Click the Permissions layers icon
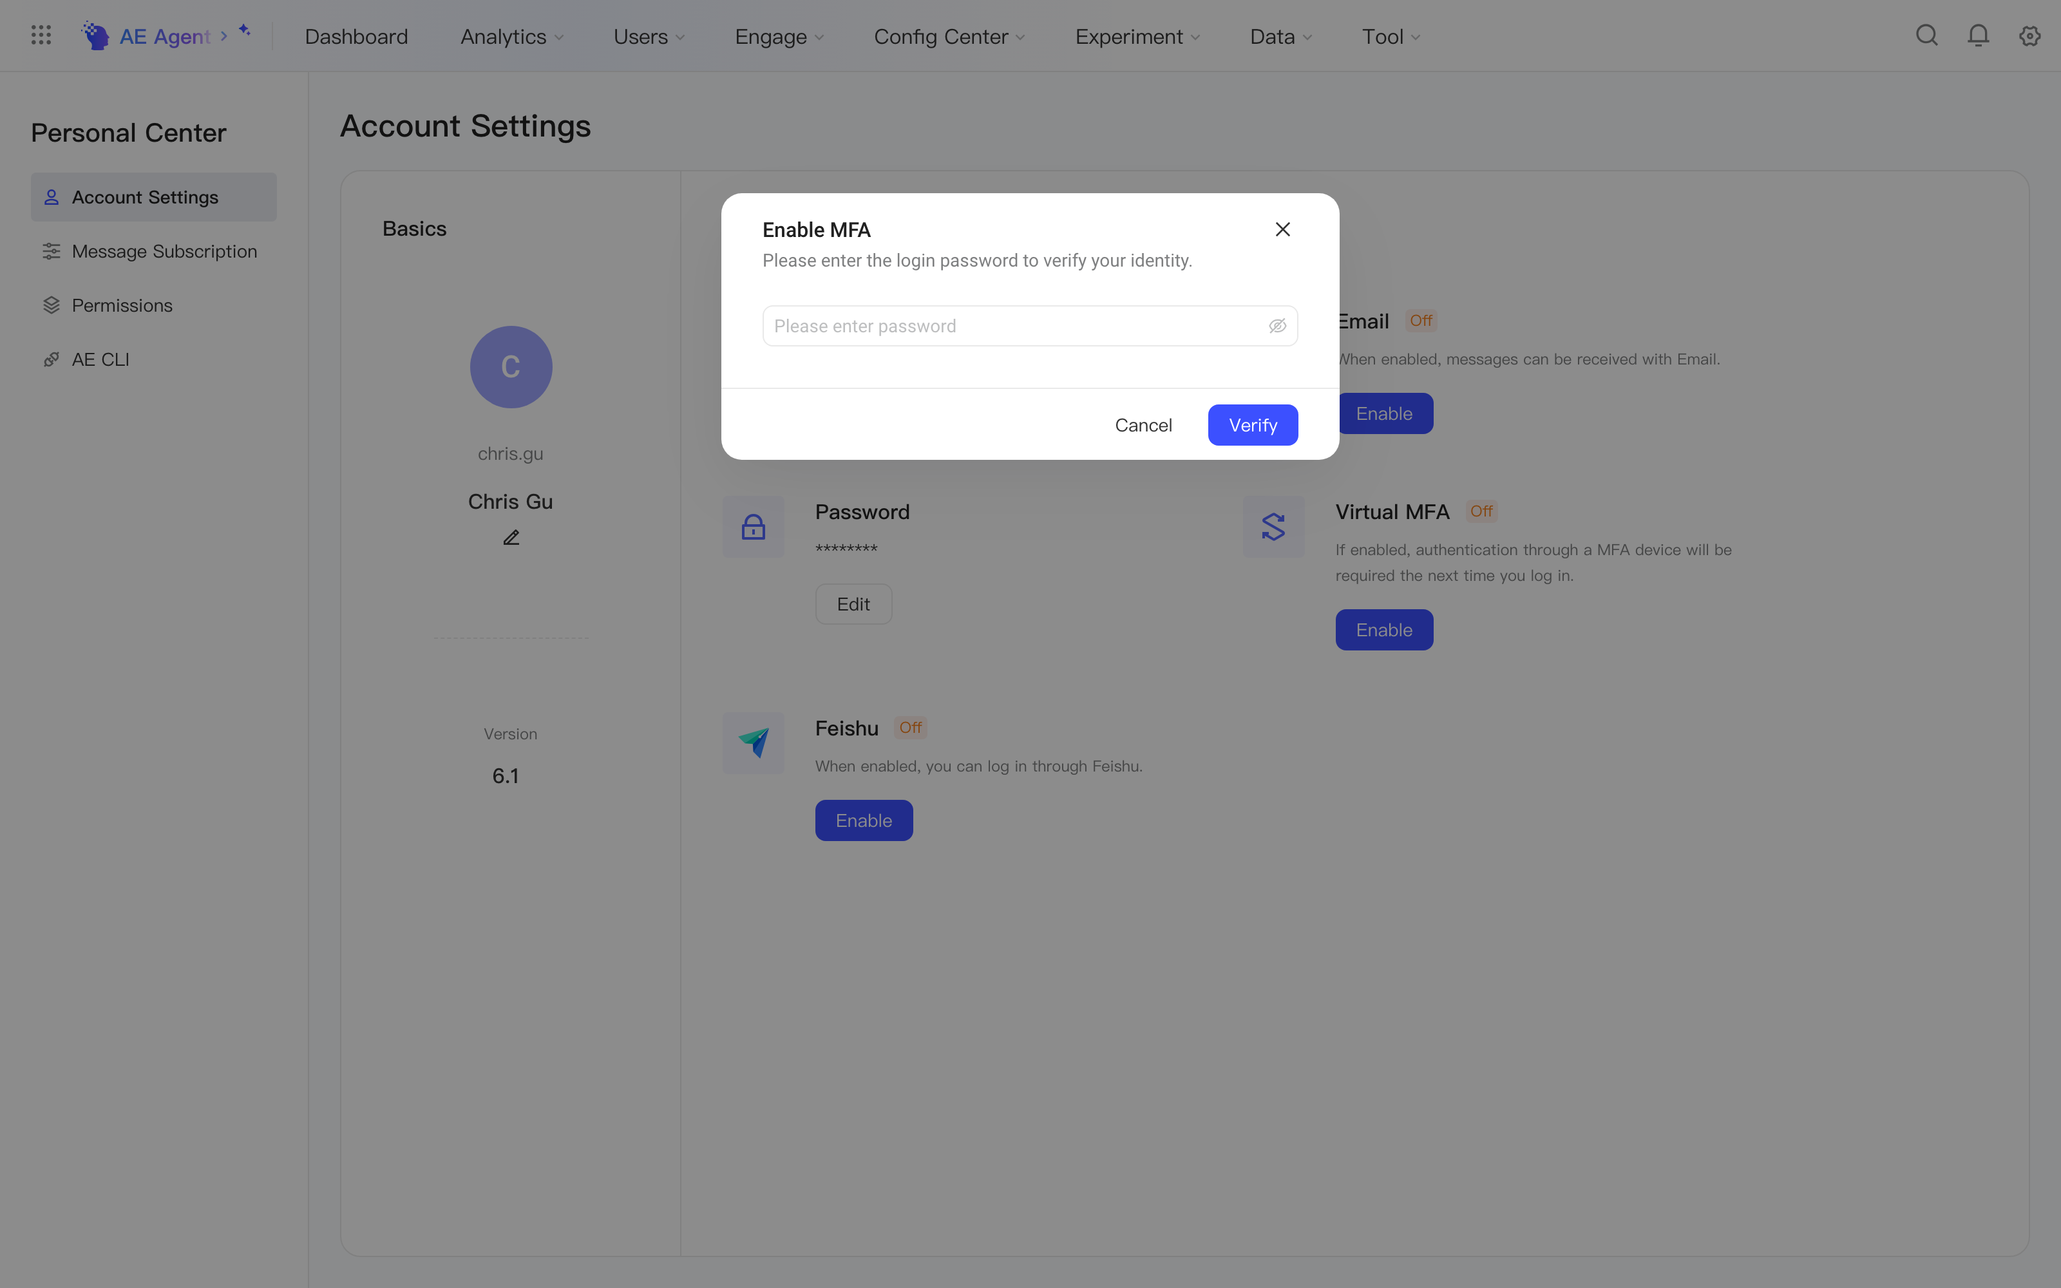 [51, 305]
